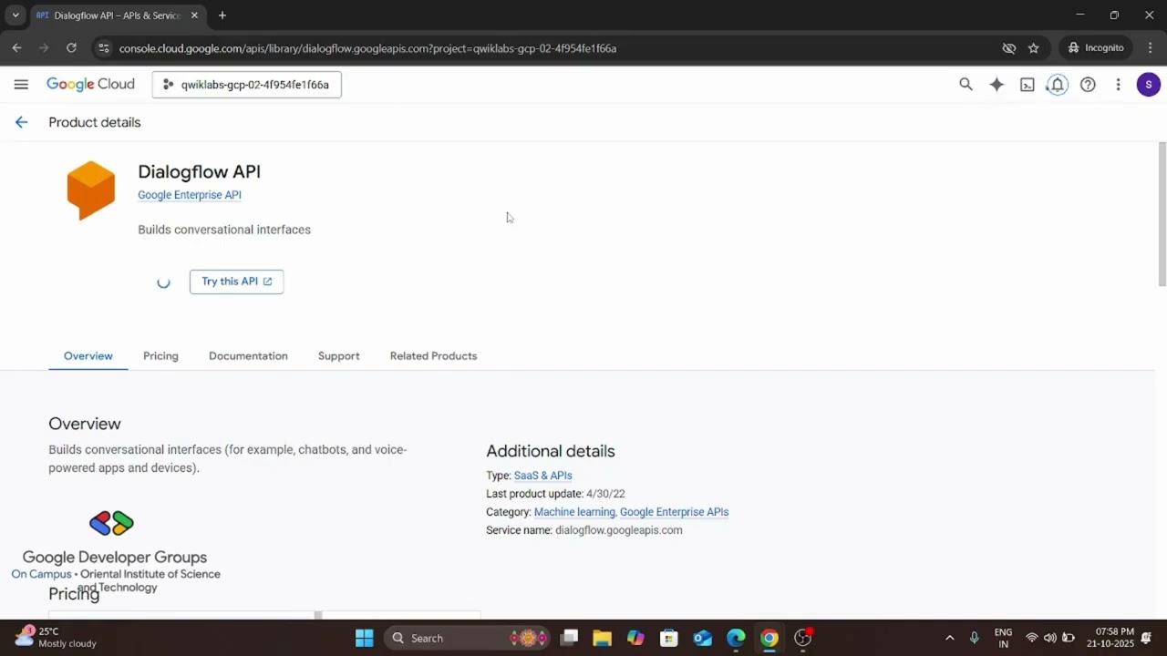Switch to the Documentation tab
This screenshot has height=656, width=1167.
[248, 356]
